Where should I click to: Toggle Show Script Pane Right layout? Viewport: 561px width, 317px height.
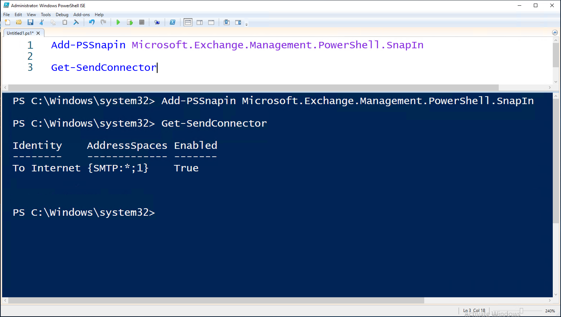tap(199, 22)
